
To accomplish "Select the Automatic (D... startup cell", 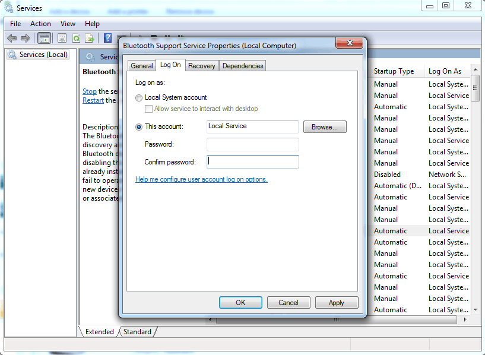I will coord(398,186).
